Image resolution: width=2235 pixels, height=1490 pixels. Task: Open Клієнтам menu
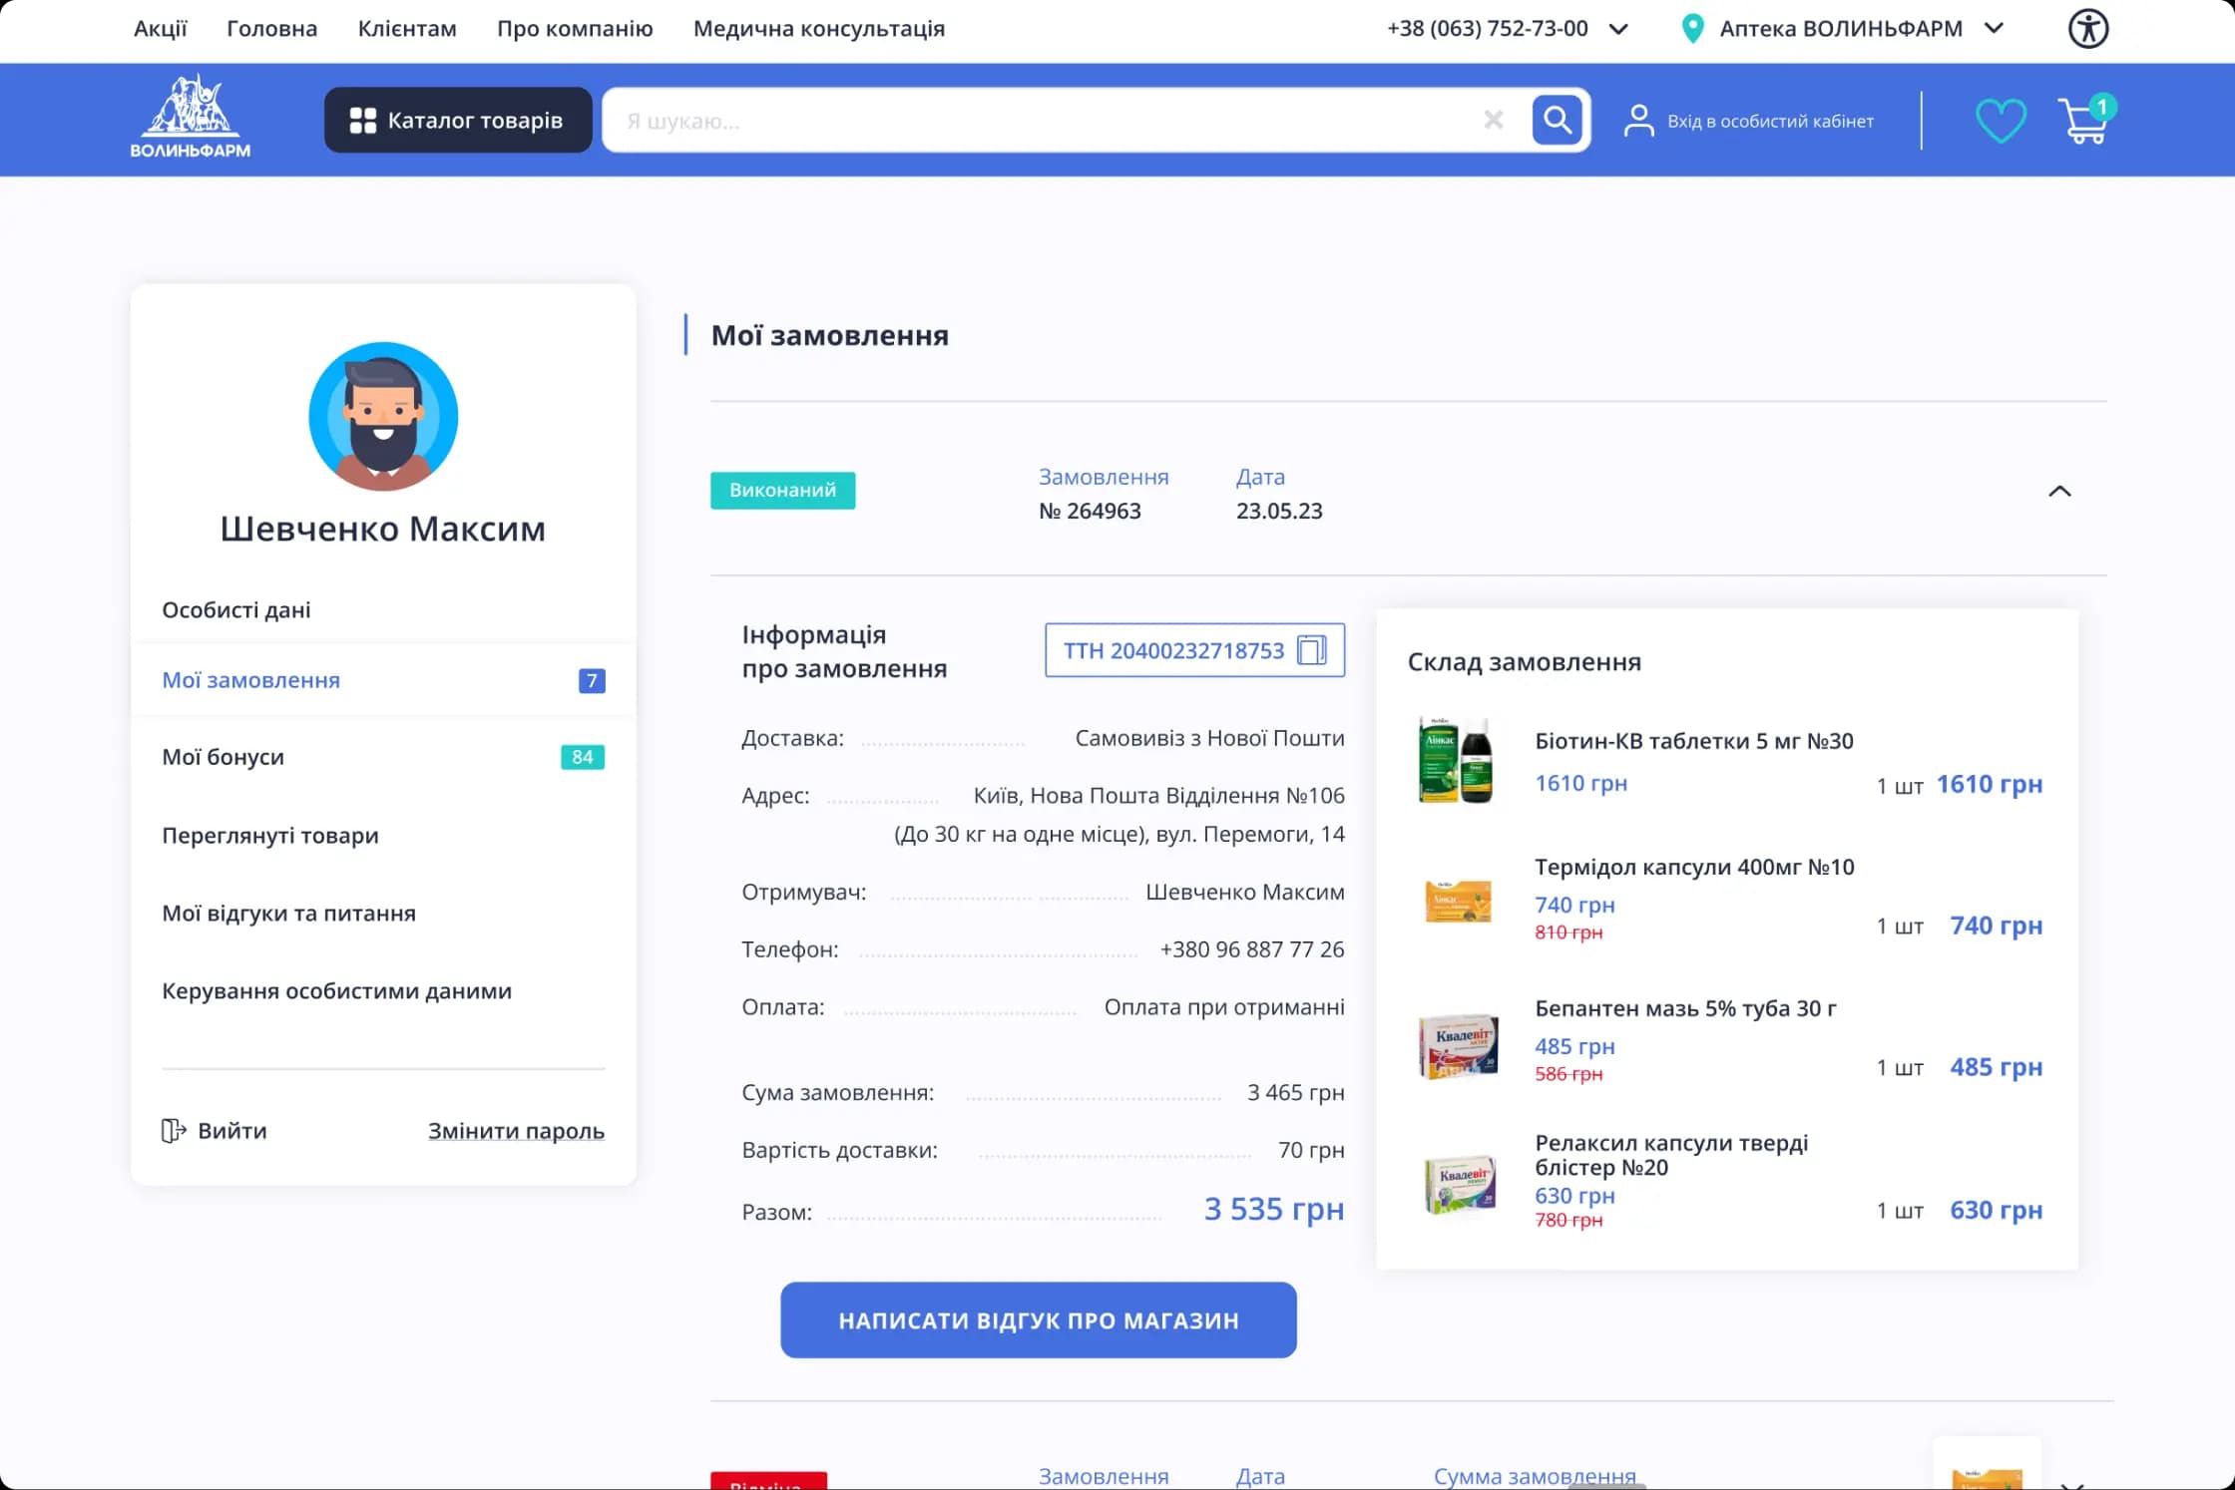[x=407, y=28]
